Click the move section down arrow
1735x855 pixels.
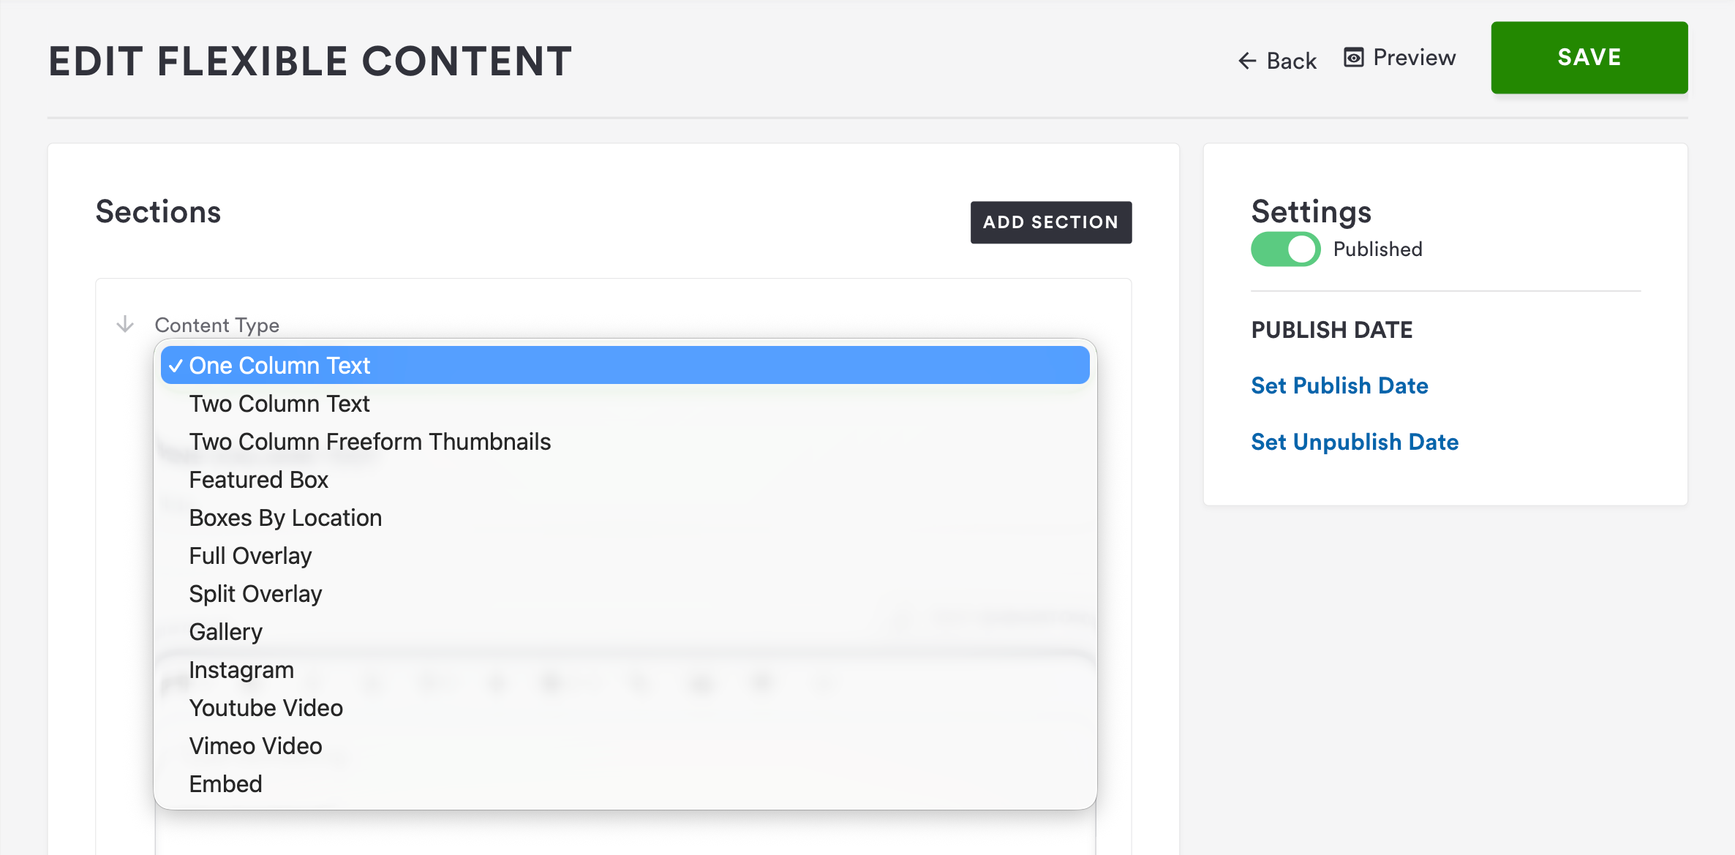click(125, 324)
